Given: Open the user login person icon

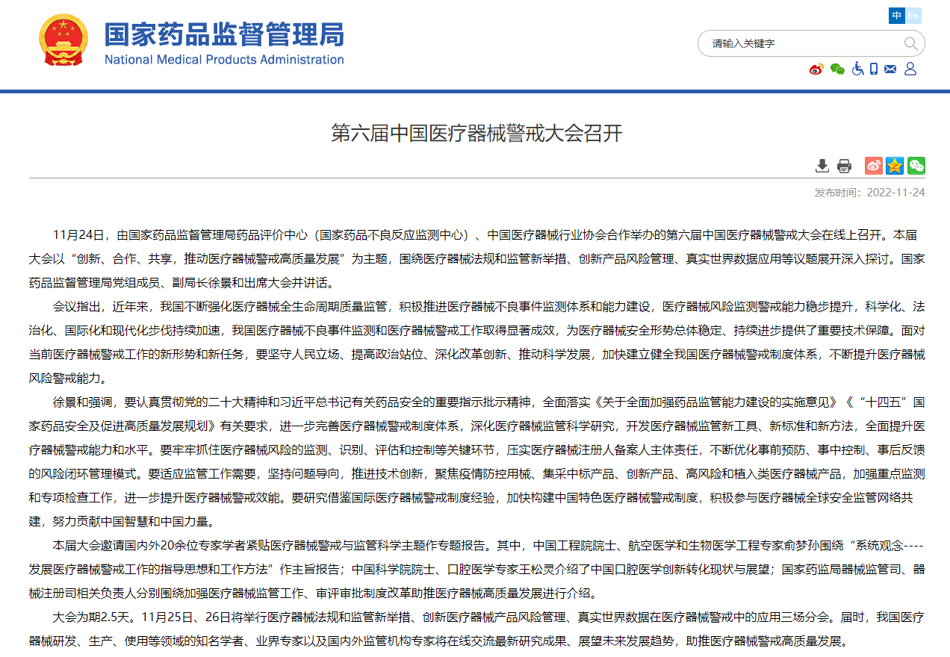Looking at the screenshot, I should point(910,69).
